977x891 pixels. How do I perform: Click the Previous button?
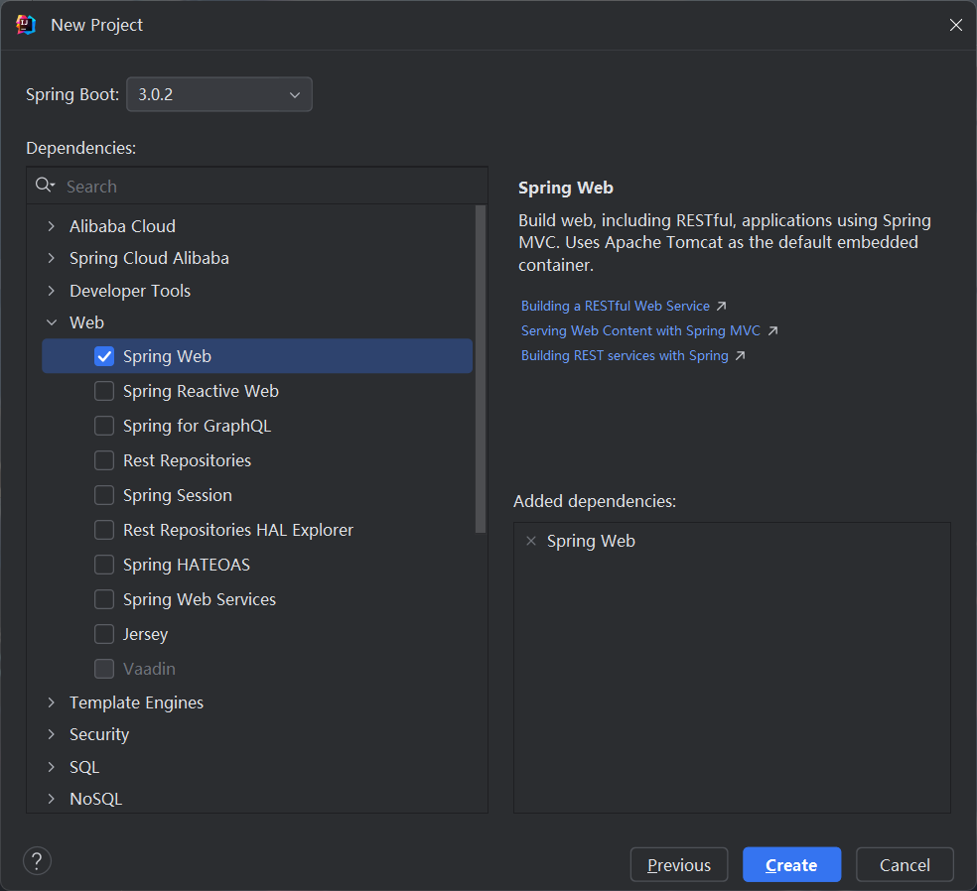coord(678,865)
